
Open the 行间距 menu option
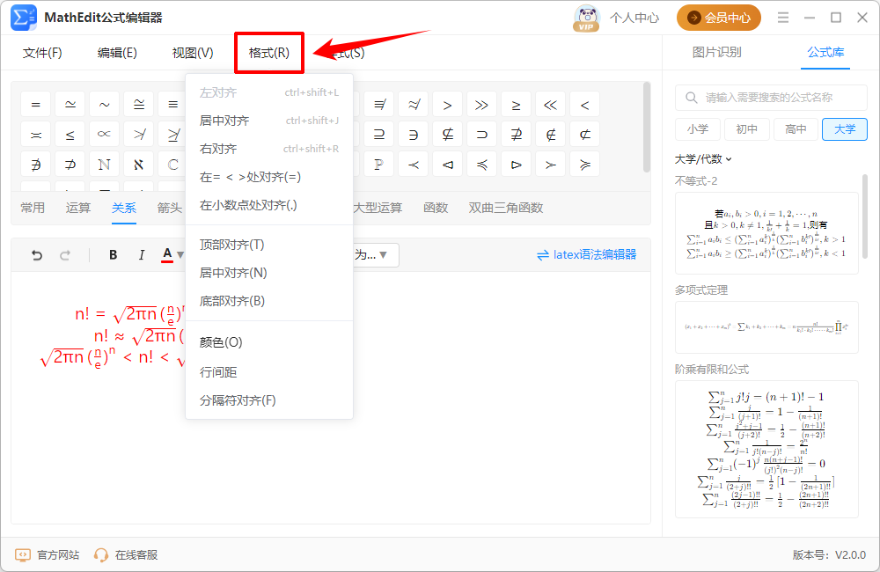[269, 372]
